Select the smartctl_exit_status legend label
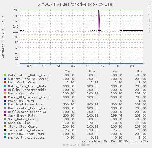152x148 pixels. pos(26,138)
